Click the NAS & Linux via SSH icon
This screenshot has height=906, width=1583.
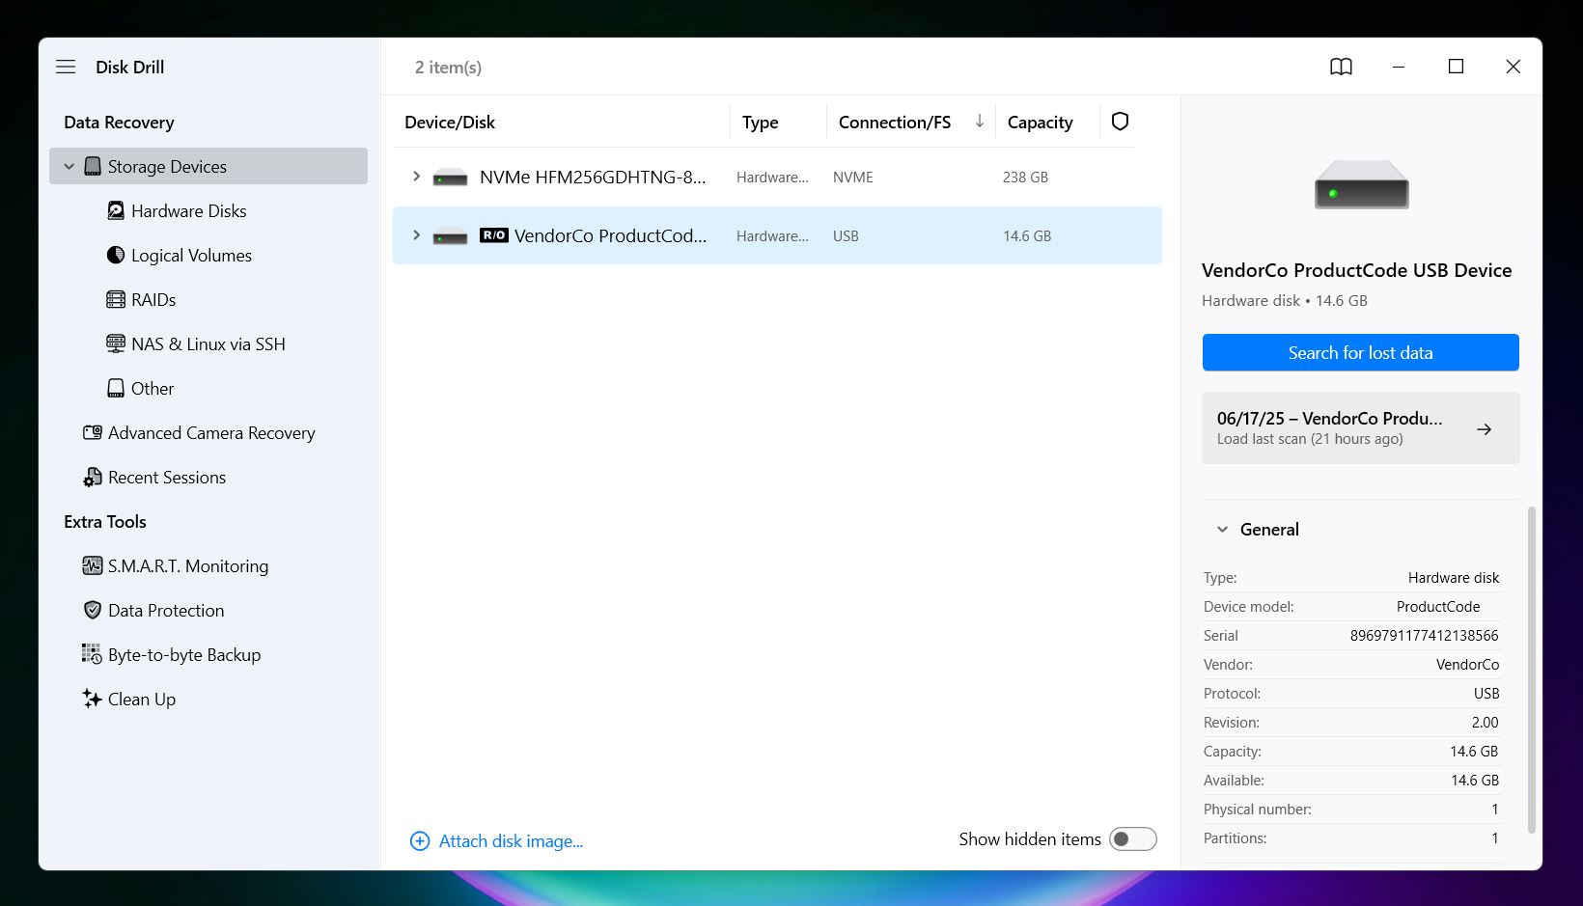(x=116, y=343)
